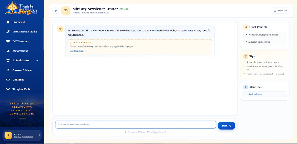The height and width of the screenshot is (144, 297).
Task: Click Use this prompt link
Action: coord(78,51)
